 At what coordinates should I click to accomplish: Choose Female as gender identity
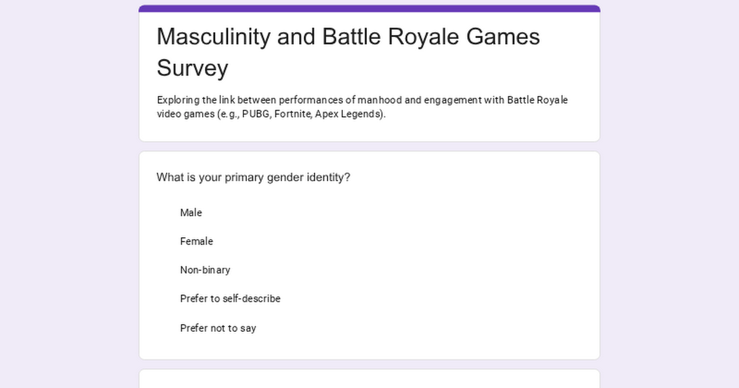tap(196, 241)
